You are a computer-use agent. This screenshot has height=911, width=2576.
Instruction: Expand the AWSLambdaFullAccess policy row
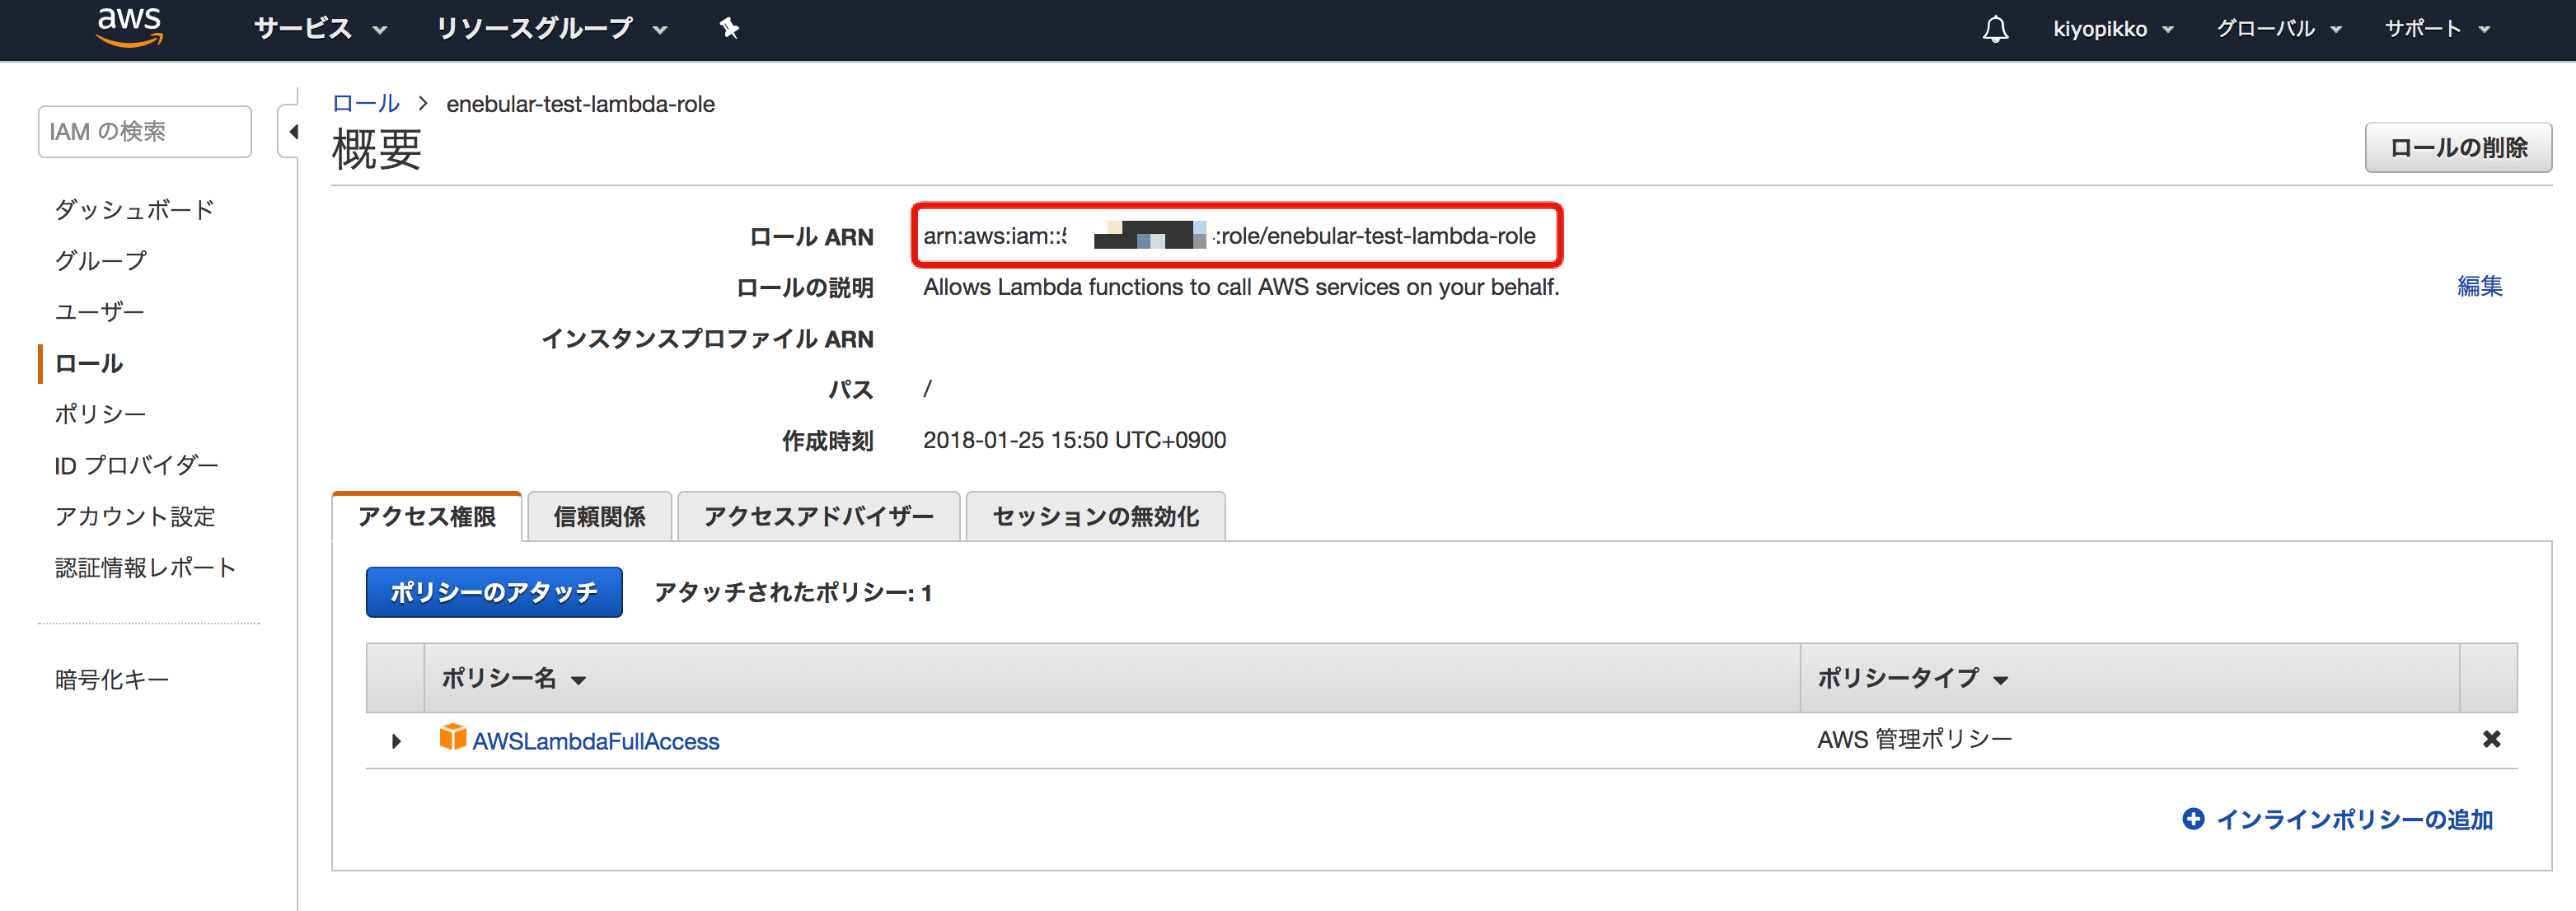click(x=396, y=741)
